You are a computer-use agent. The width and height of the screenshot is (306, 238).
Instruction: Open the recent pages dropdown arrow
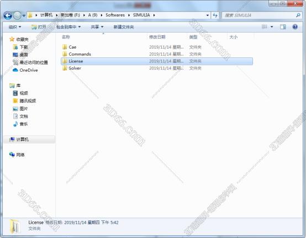pos(24,15)
